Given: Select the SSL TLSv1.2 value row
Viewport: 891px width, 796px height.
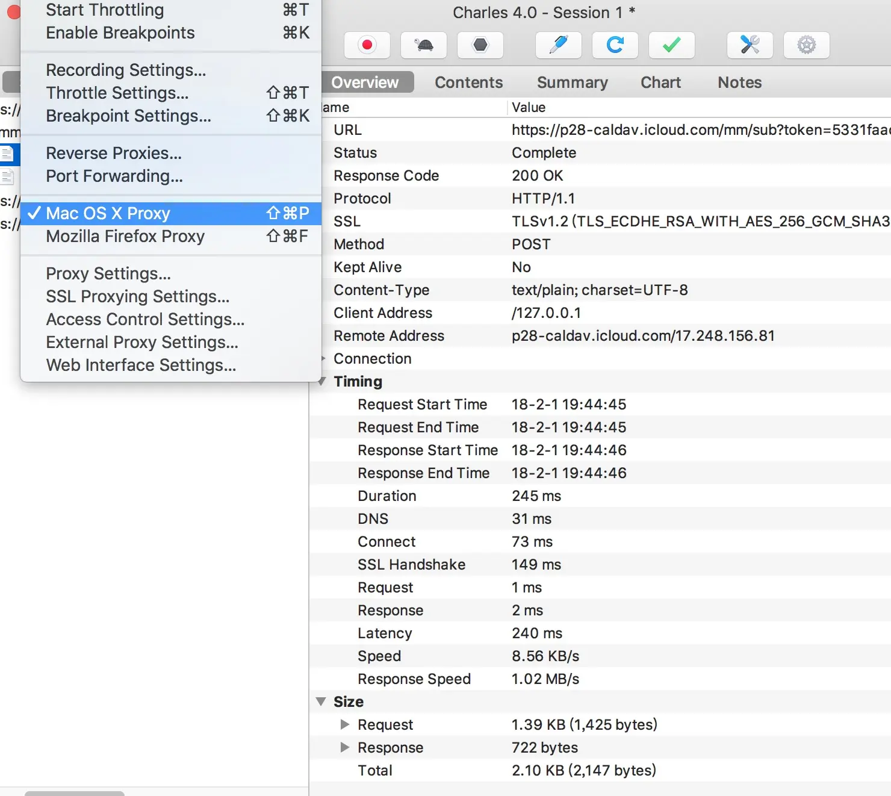Looking at the screenshot, I should (701, 222).
